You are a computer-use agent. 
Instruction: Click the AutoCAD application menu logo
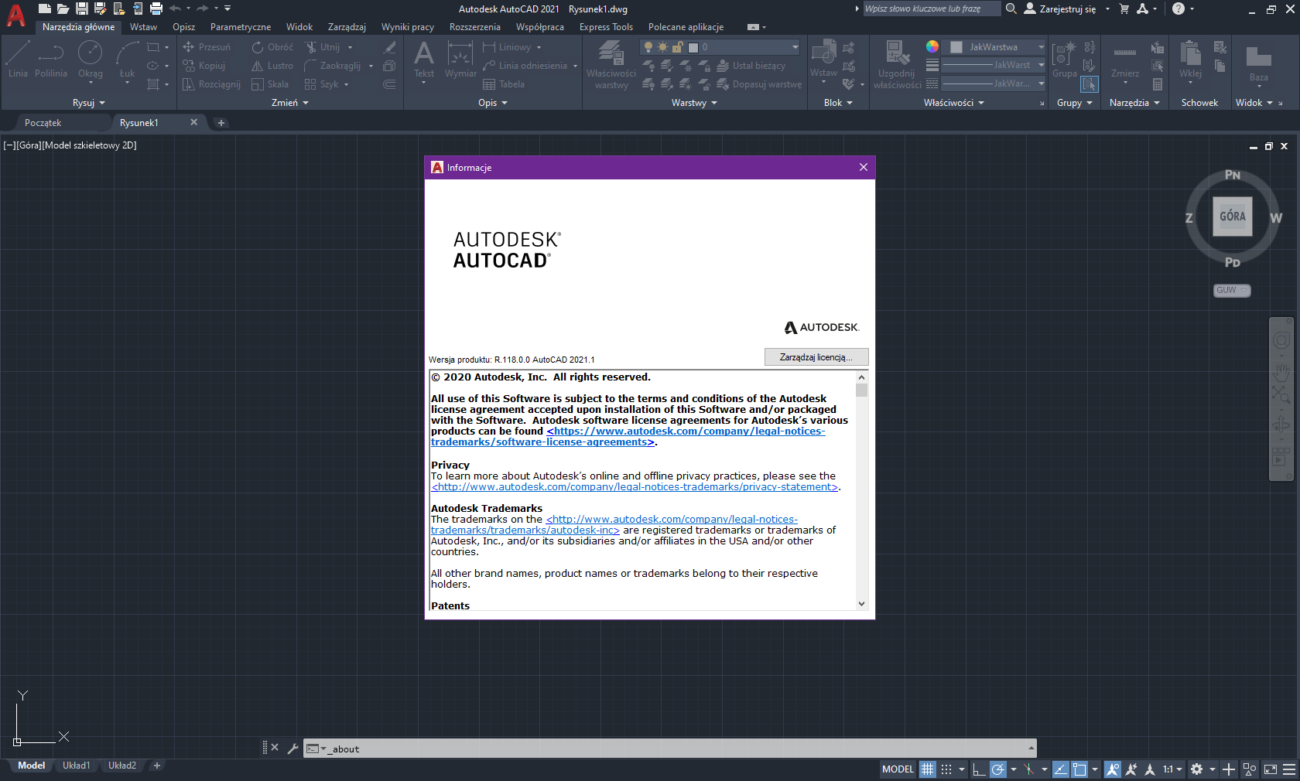pyautogui.click(x=15, y=15)
